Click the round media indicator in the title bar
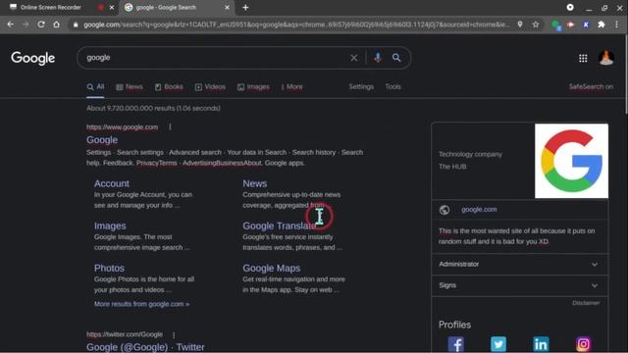The width and height of the screenshot is (628, 353). (570, 7)
